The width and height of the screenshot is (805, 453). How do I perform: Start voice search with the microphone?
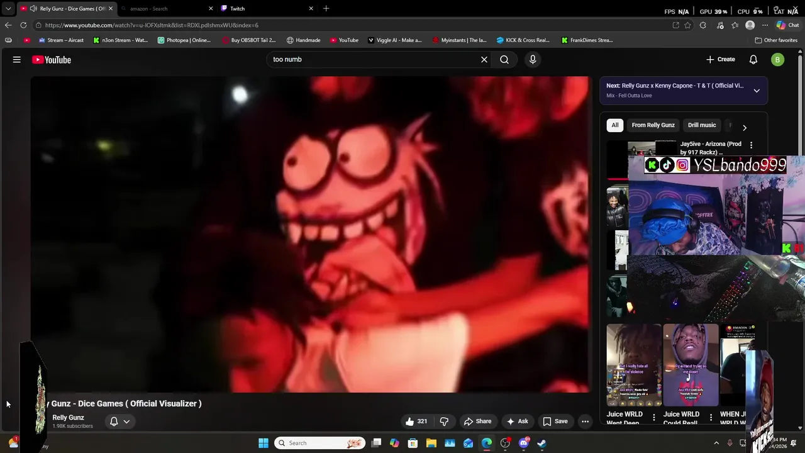[x=533, y=59]
